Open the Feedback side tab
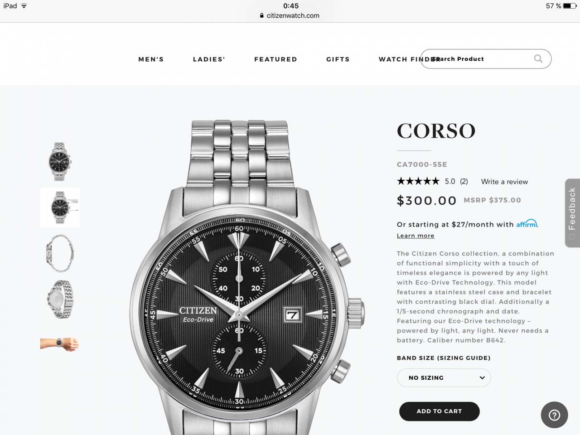The image size is (580, 435). click(x=572, y=213)
